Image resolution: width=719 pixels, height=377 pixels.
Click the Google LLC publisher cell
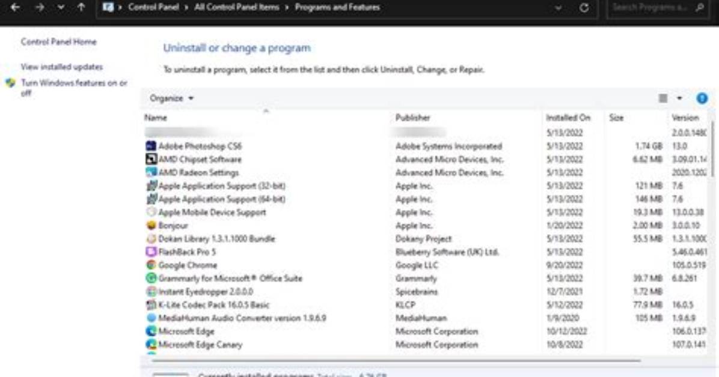coord(417,265)
